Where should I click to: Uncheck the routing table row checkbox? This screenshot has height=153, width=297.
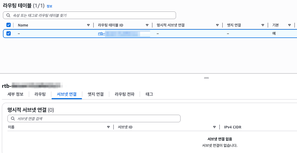(9, 33)
